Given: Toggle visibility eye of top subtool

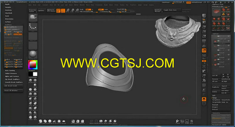Looking at the screenshot, I should pyautogui.click(x=229, y=36).
